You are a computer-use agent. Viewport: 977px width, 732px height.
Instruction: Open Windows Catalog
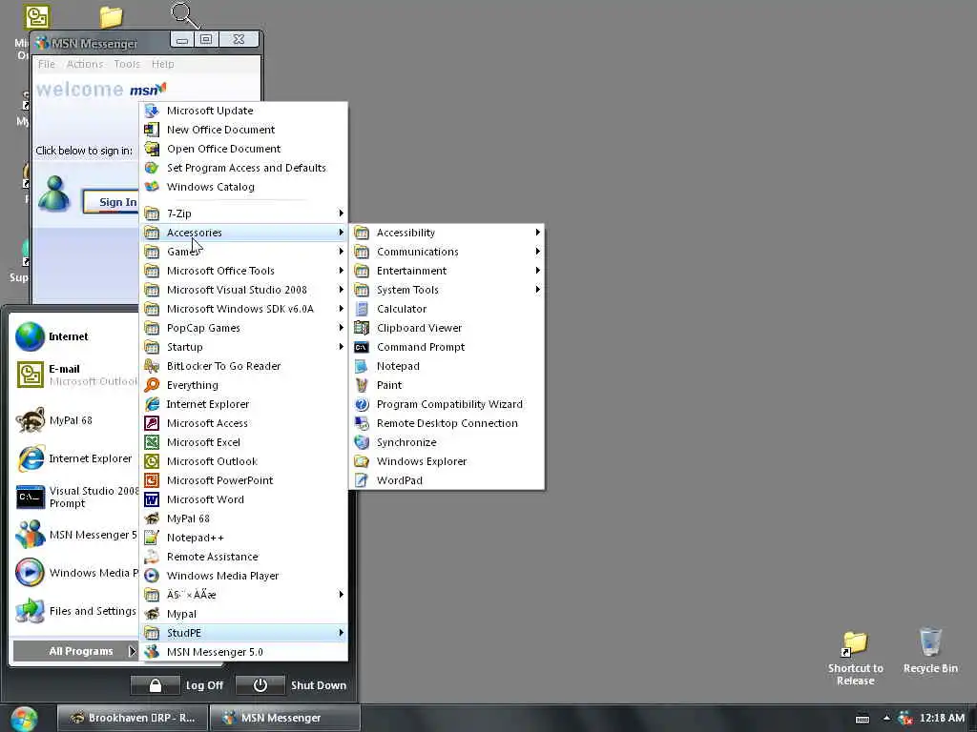tap(243, 187)
